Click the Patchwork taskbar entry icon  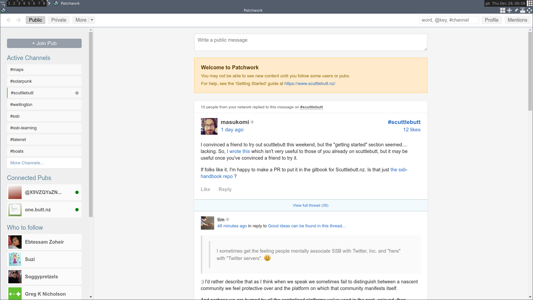click(56, 3)
